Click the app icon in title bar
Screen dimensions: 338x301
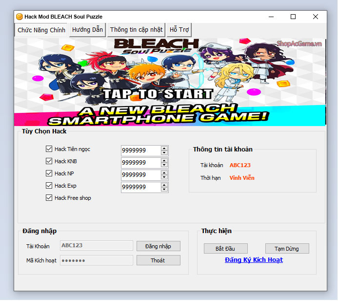coord(20,17)
